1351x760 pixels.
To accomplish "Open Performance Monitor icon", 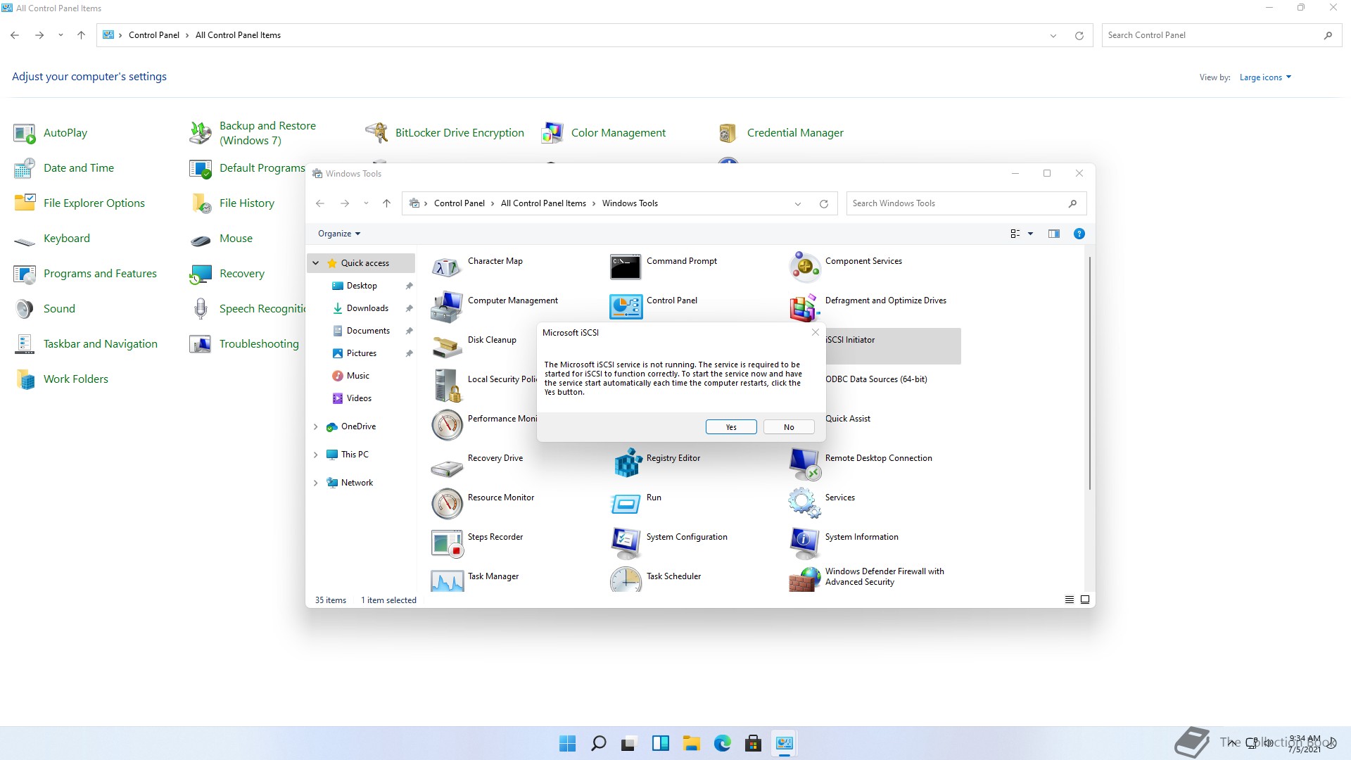I will (x=447, y=425).
